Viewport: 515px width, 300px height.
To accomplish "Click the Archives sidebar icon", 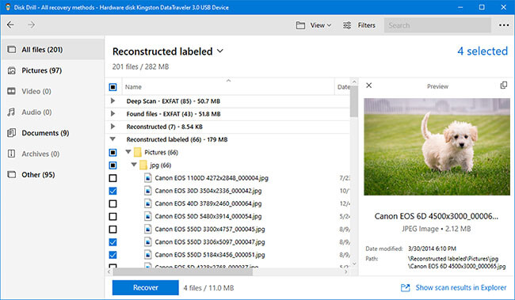I will pyautogui.click(x=12, y=154).
